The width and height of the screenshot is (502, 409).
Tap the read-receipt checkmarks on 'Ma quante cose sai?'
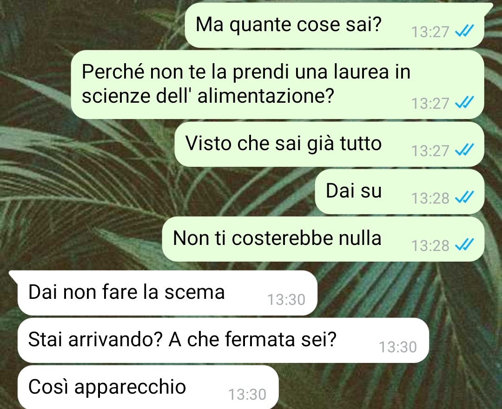point(464,31)
